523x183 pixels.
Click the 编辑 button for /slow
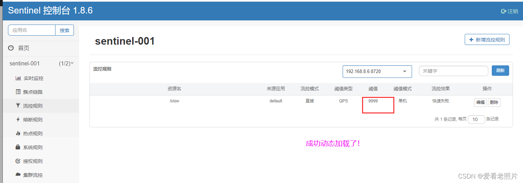(x=480, y=102)
